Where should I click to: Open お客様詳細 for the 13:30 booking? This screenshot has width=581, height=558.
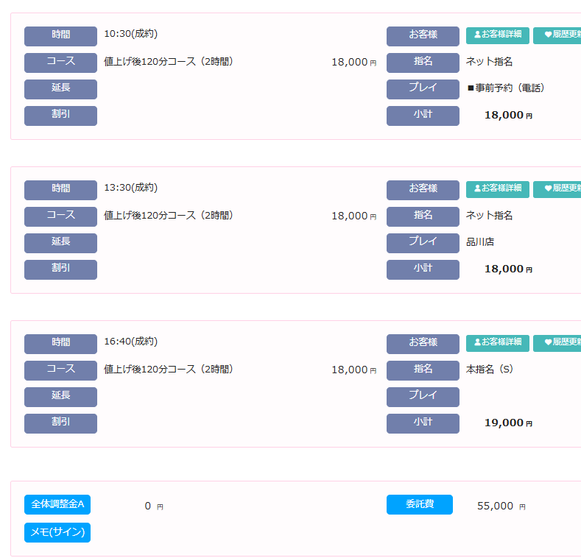tap(497, 188)
